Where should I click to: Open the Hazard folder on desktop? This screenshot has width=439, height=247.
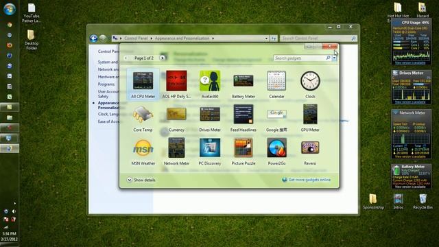coord(423,10)
